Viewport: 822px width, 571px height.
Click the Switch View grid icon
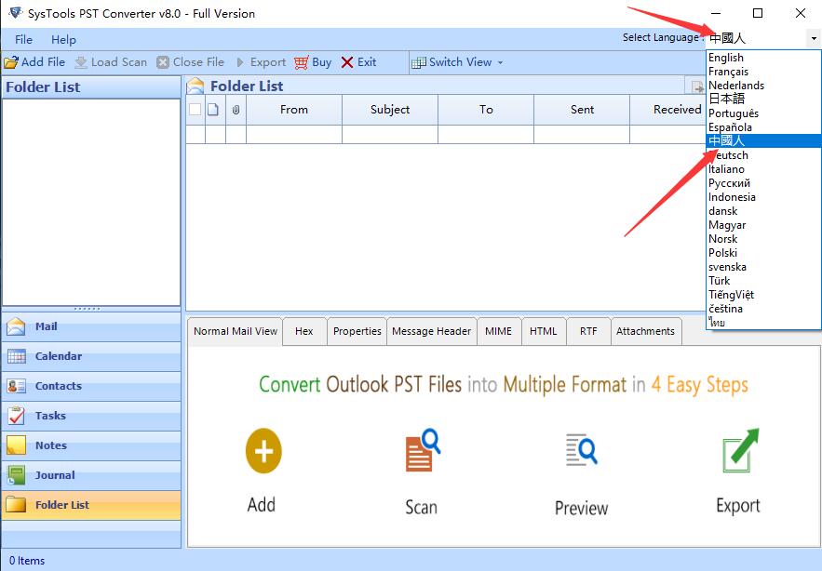(x=418, y=63)
